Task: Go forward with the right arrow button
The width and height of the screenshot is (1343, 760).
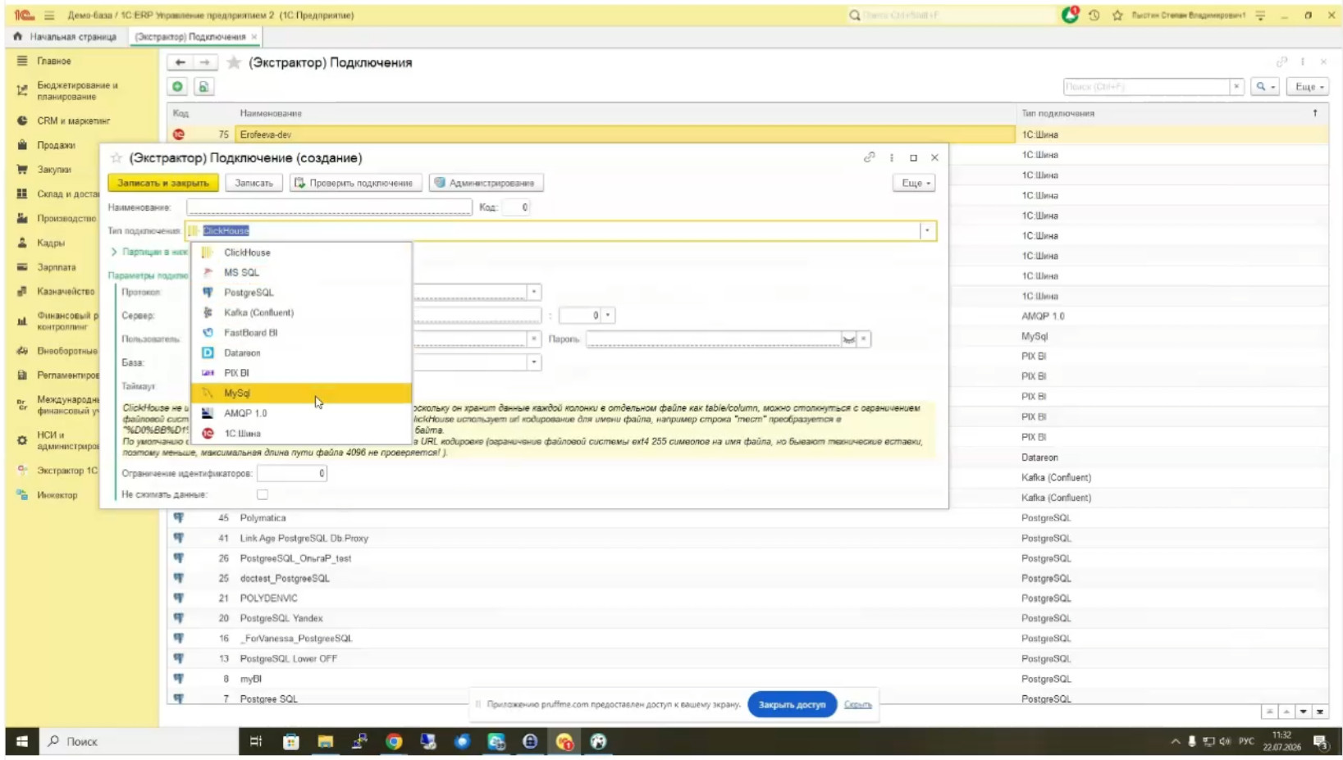Action: [205, 62]
